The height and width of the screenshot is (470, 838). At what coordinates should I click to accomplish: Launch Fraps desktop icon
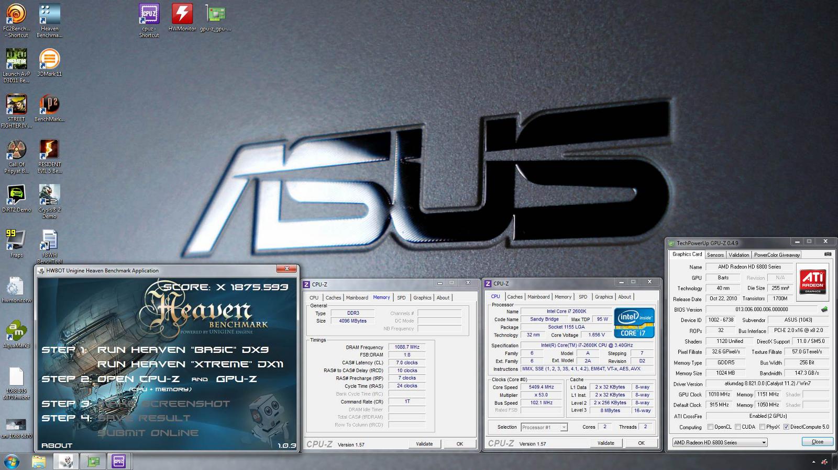tap(16, 244)
